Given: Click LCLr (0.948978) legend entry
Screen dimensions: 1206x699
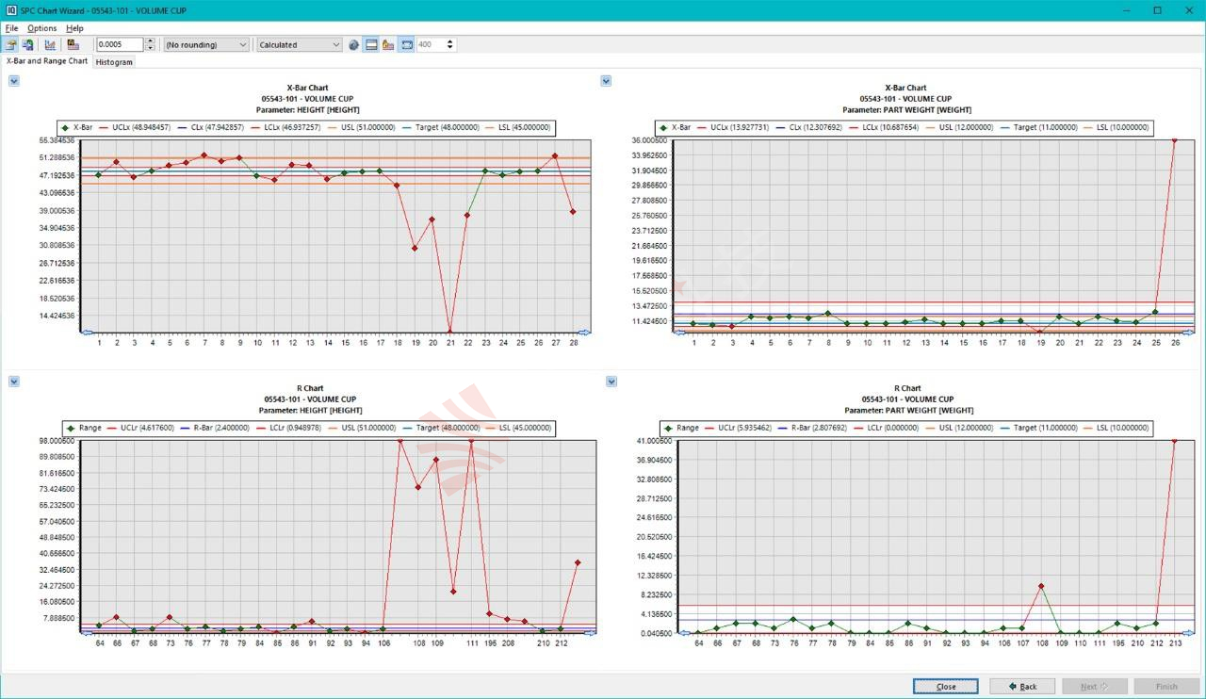Looking at the screenshot, I should click(289, 428).
